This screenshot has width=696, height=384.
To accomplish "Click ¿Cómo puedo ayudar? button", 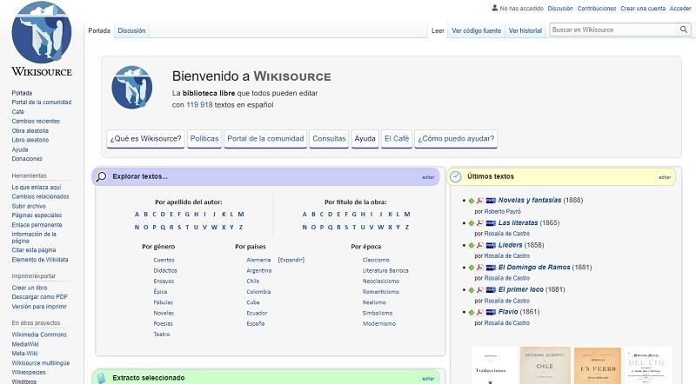I will [456, 139].
